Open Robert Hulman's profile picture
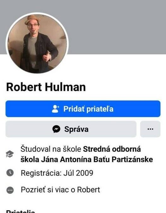Viewport: 166px width, 213px height. pos(37,43)
